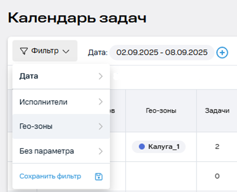Click the Гео-зоны column header
The image size is (237, 192).
pyautogui.click(x=161, y=111)
